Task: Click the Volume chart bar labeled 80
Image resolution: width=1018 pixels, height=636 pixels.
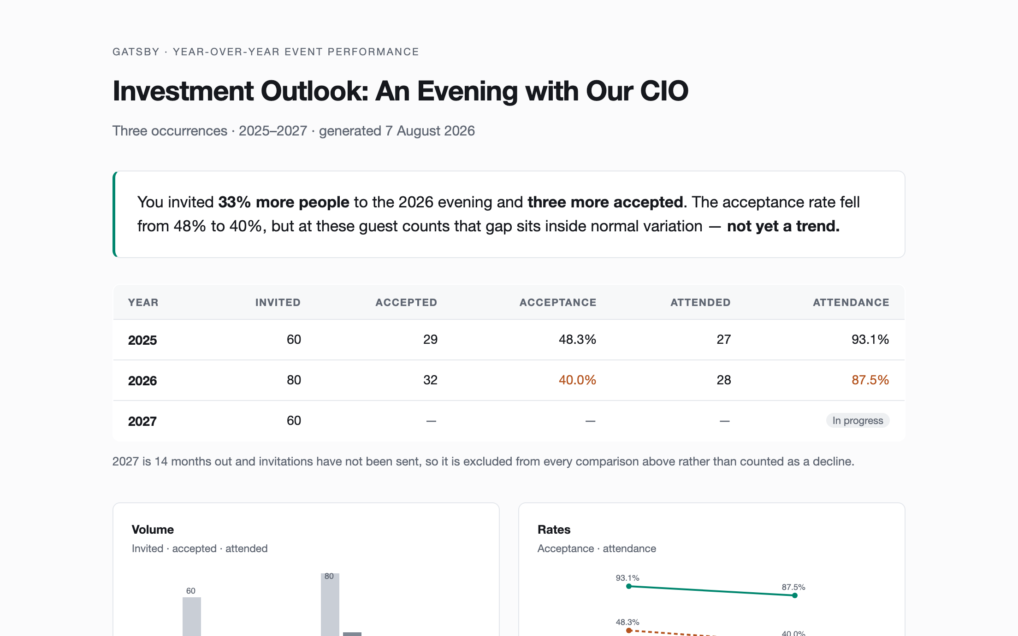Action: (x=330, y=605)
